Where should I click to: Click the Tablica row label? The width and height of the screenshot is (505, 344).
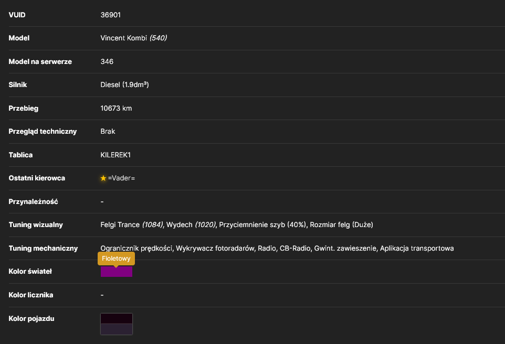(x=20, y=155)
